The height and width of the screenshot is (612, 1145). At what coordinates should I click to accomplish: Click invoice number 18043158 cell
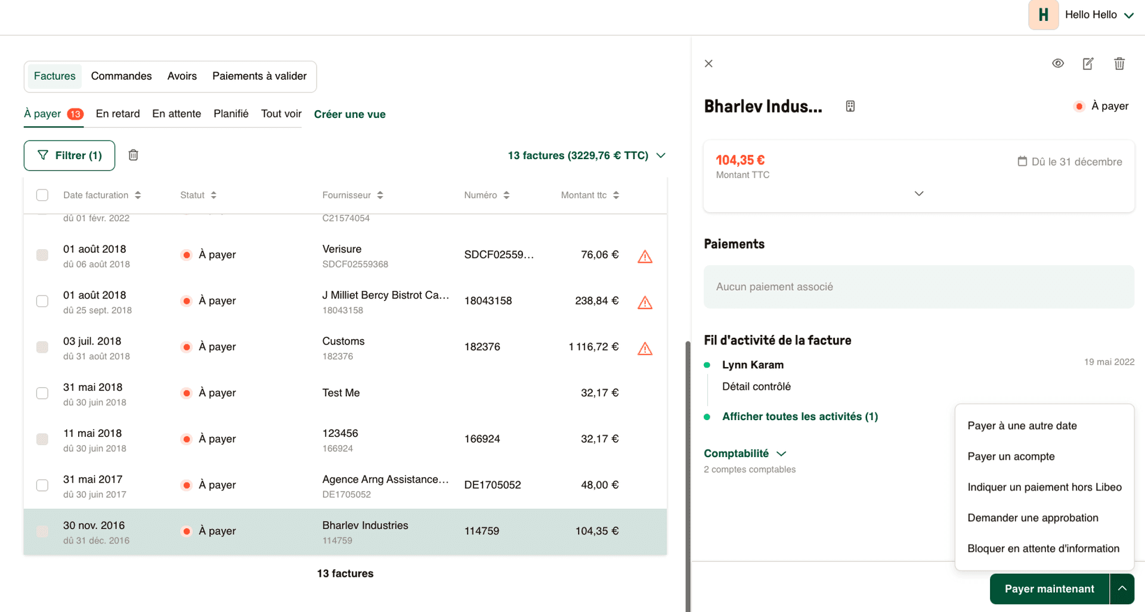488,301
